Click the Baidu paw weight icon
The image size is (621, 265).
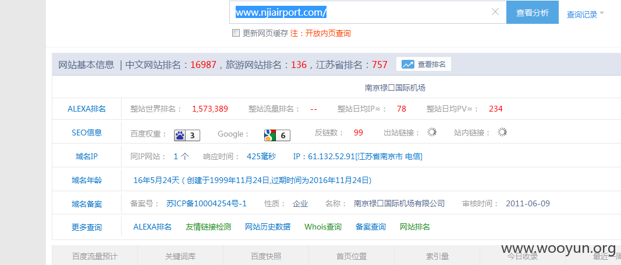pyautogui.click(x=187, y=135)
